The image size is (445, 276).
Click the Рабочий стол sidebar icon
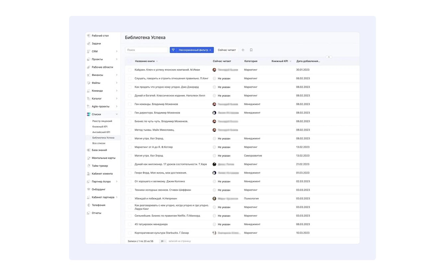[x=89, y=35]
